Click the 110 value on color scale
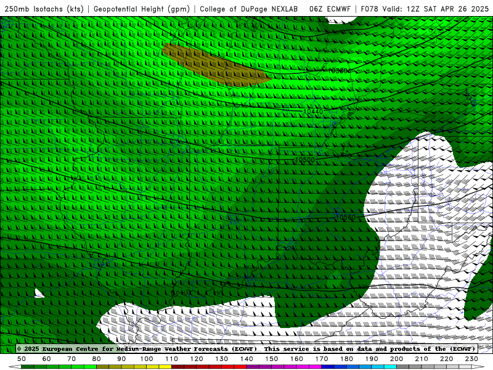Screen dimensions: 493x370 point(172,359)
